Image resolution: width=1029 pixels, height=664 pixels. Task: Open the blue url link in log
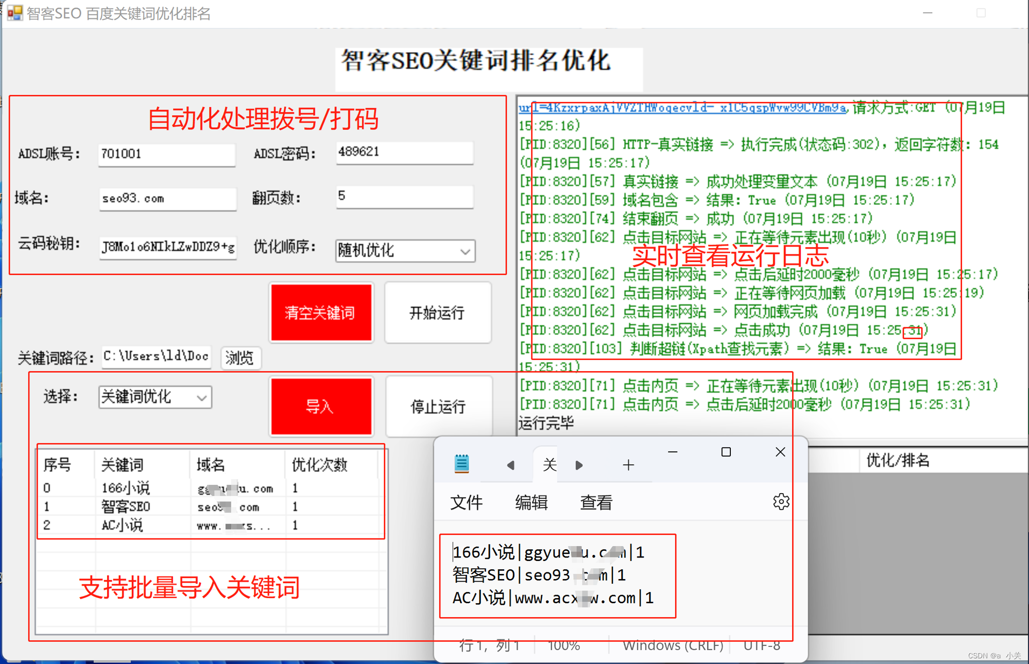[682, 108]
